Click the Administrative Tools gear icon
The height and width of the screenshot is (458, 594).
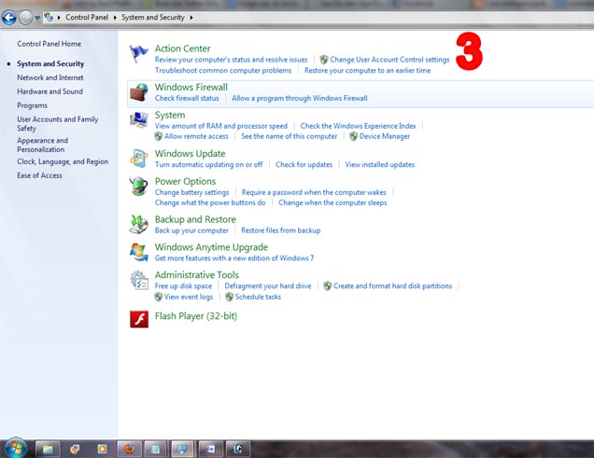pyautogui.click(x=138, y=280)
